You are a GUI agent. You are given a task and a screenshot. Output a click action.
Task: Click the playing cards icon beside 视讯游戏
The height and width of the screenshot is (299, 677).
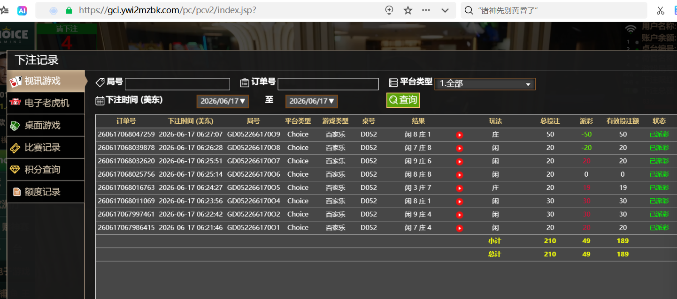15,82
